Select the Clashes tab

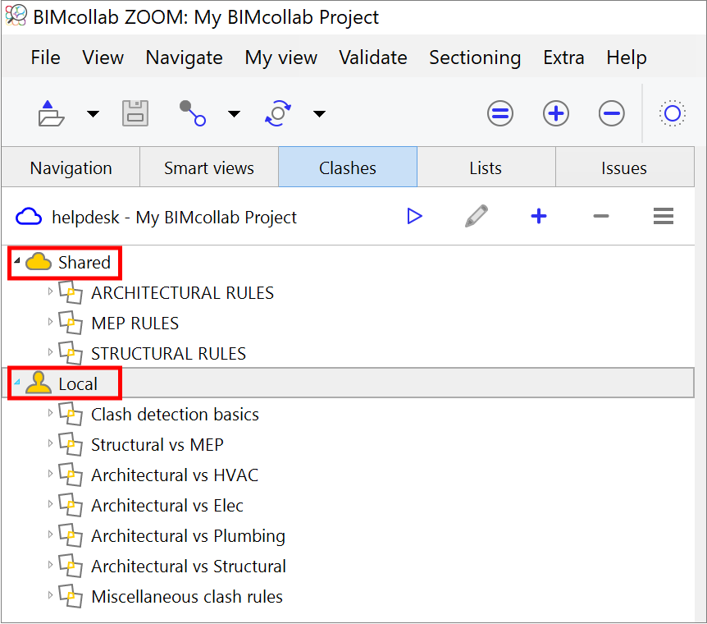point(348,167)
